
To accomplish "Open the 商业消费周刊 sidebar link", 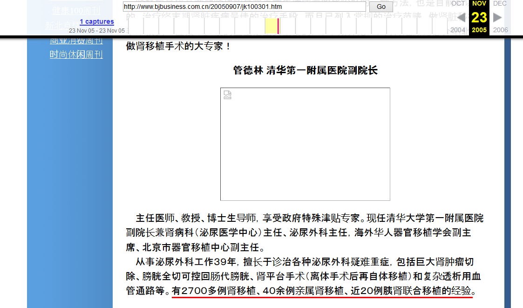I will 76,41.
